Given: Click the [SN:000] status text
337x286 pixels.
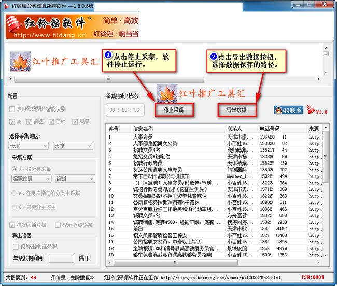Looking at the screenshot, I should (x=313, y=277).
